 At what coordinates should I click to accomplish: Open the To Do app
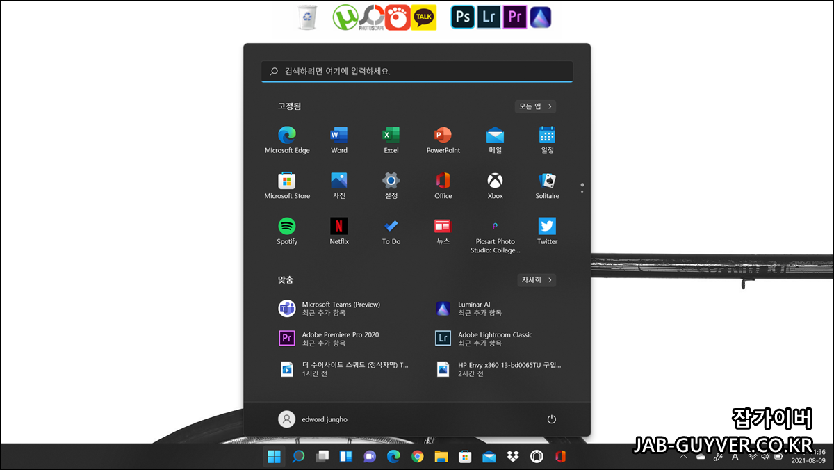(x=391, y=231)
